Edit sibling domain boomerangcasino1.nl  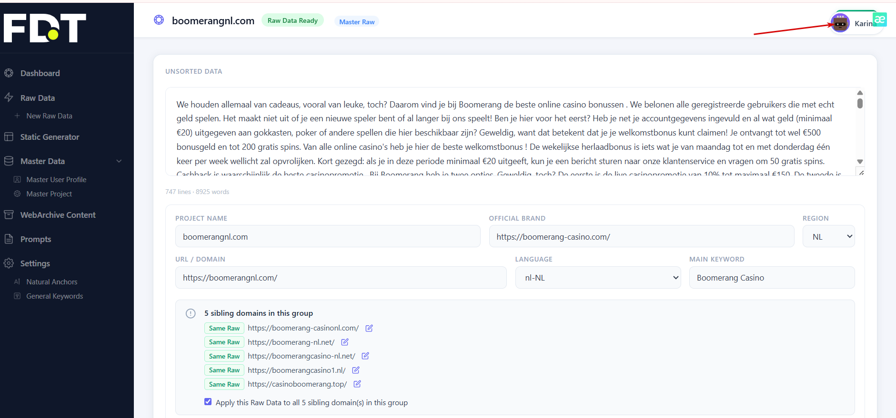[355, 370]
